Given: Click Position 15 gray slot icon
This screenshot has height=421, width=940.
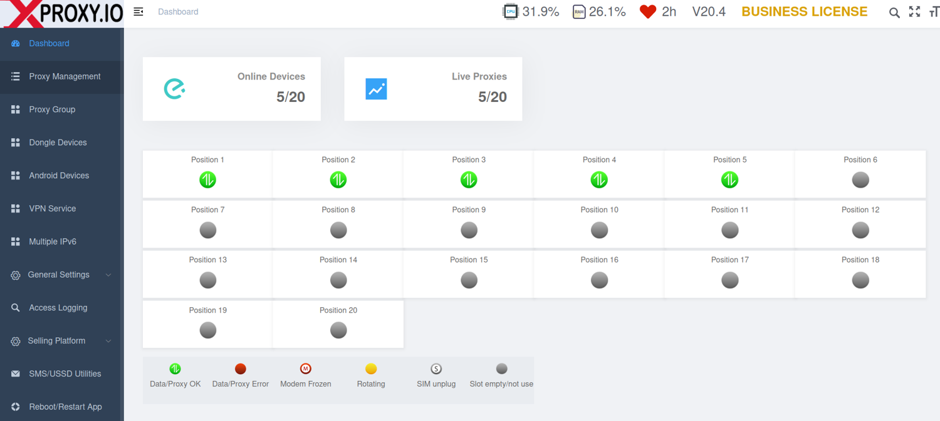Looking at the screenshot, I should coord(469,280).
